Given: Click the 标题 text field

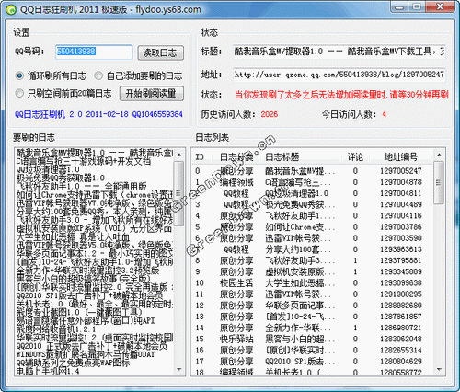Looking at the screenshot, I should pos(339,52).
